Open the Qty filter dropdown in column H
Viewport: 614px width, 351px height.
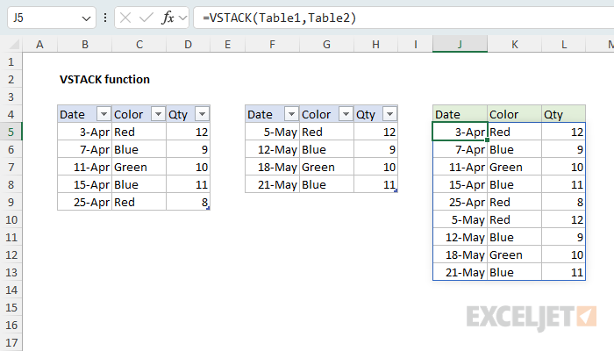coord(389,114)
